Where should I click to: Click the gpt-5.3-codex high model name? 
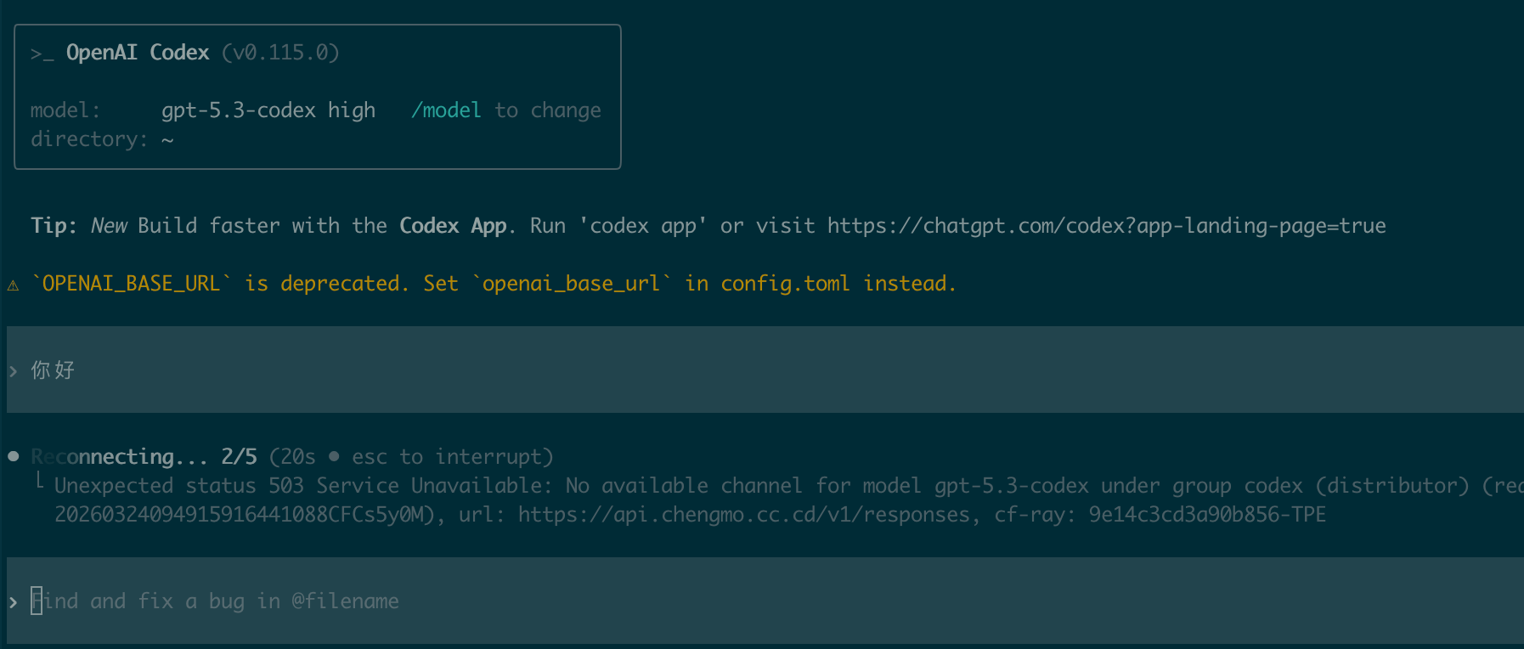point(268,110)
